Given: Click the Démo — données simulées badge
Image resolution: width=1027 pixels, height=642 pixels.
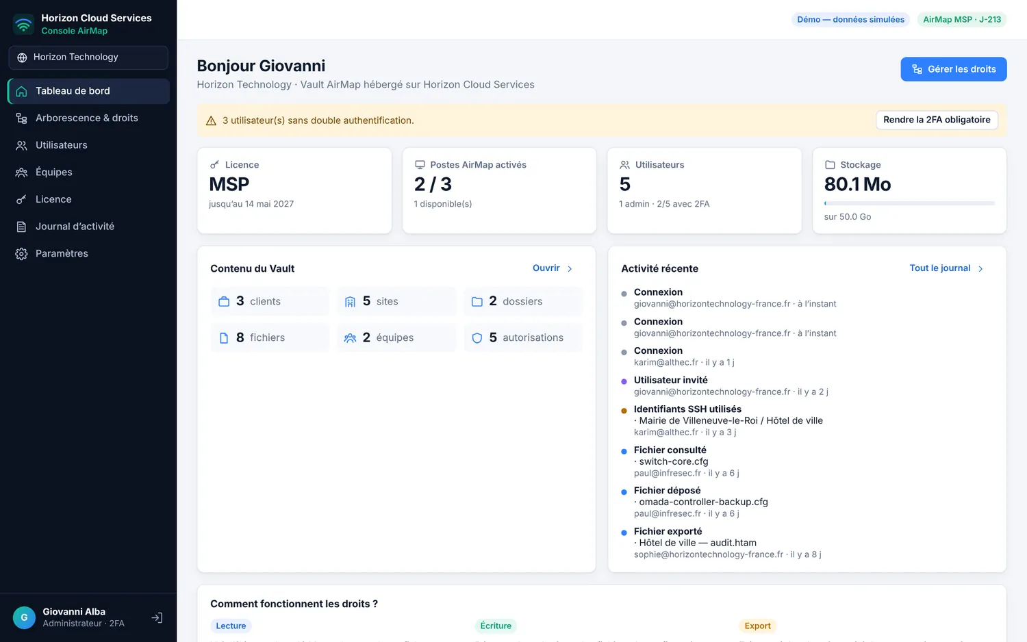Looking at the screenshot, I should pos(850,20).
